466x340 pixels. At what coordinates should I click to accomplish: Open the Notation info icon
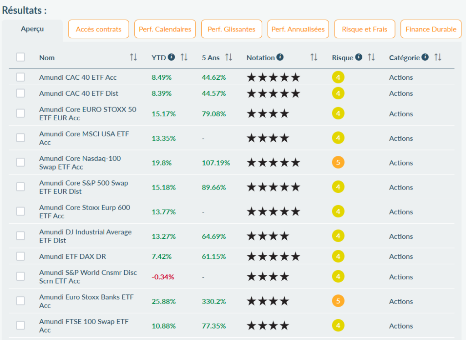point(280,57)
